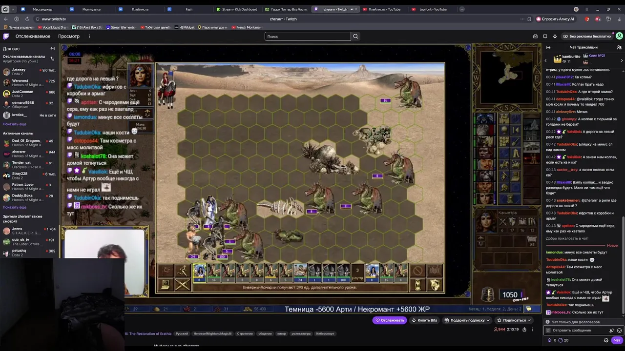Screen dimensions: 625x351
Task: Open the Подарить подписку dropdown
Action: pos(467,320)
